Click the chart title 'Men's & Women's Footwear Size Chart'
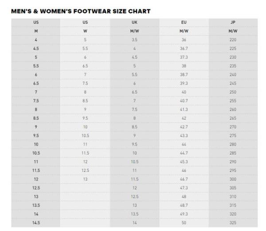 tap(81, 11)
